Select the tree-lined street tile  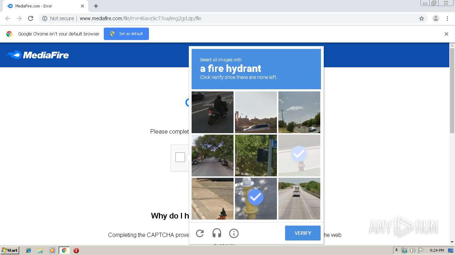coord(213,155)
